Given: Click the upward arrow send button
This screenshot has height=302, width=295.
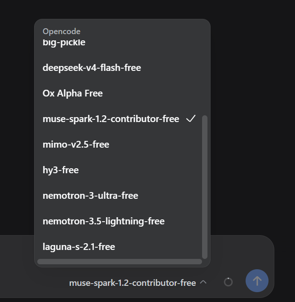Looking at the screenshot, I should pyautogui.click(x=257, y=280).
